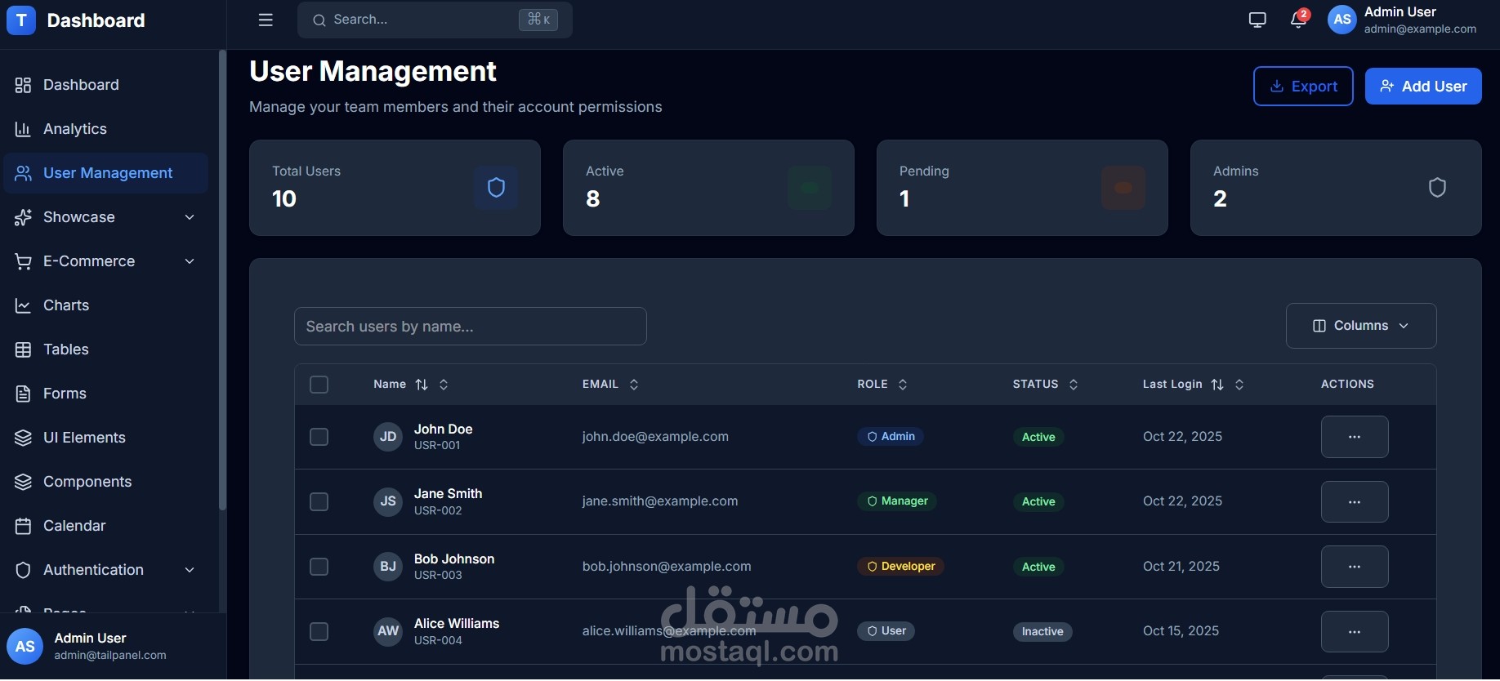Click the Manager role badge for Jane Smith
1500x681 pixels.
pos(897,501)
